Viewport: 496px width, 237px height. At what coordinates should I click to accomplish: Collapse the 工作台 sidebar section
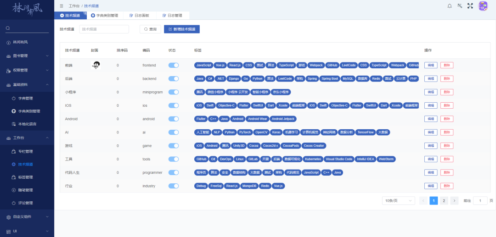click(27, 138)
